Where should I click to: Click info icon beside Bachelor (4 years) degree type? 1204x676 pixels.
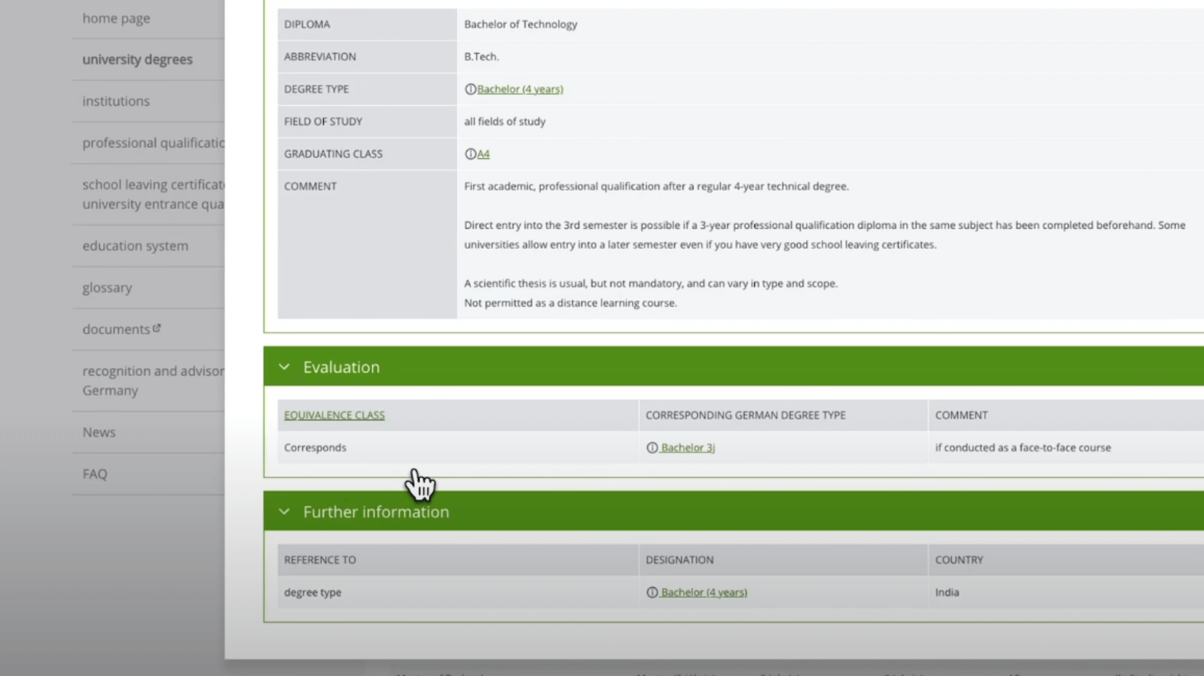coord(470,89)
